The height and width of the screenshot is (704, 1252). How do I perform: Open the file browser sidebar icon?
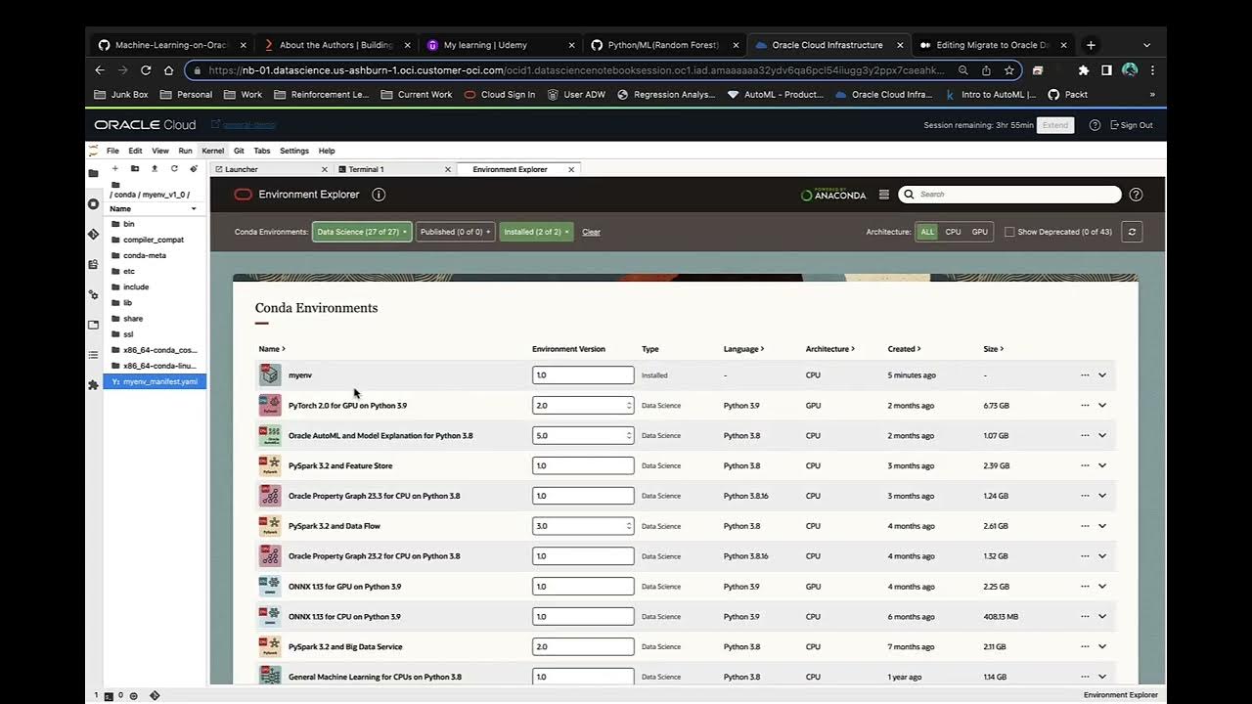[93, 173]
